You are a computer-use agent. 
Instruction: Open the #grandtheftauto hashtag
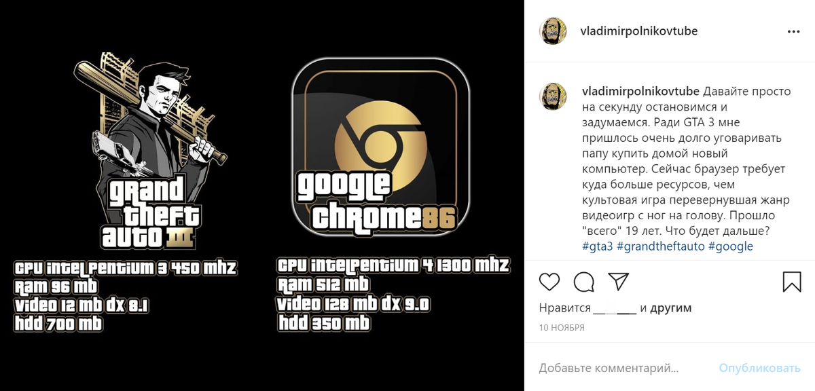pyautogui.click(x=661, y=246)
